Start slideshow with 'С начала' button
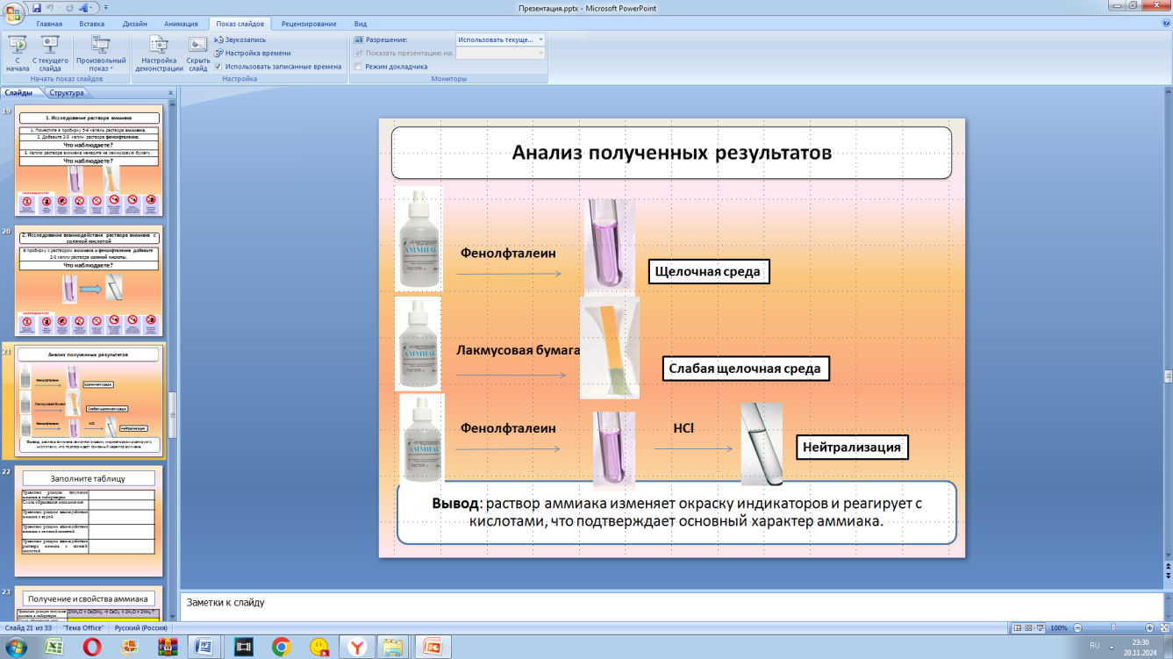 pos(17,54)
